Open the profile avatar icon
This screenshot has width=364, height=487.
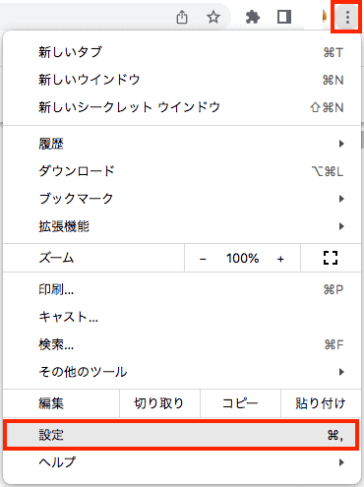[x=324, y=17]
